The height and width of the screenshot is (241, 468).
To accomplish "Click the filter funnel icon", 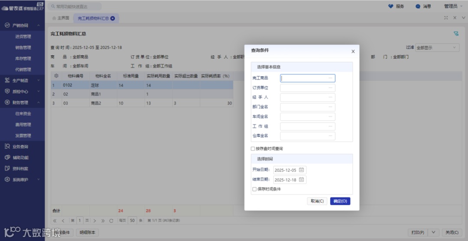I will point(456,34).
